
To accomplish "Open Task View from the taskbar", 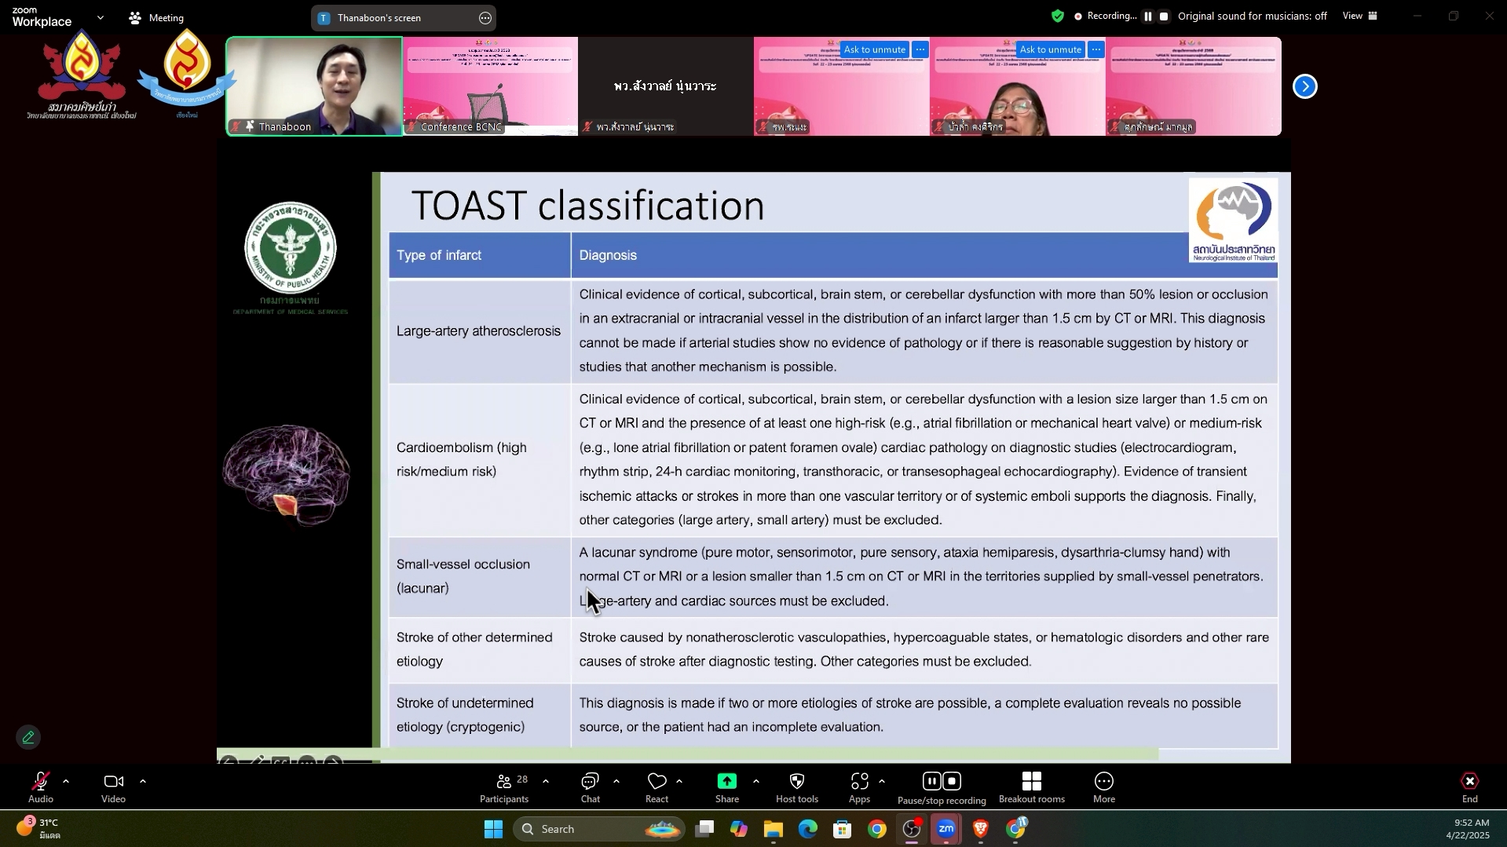I will click(x=704, y=829).
